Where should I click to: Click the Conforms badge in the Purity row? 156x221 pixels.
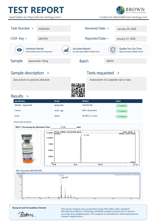122,117
